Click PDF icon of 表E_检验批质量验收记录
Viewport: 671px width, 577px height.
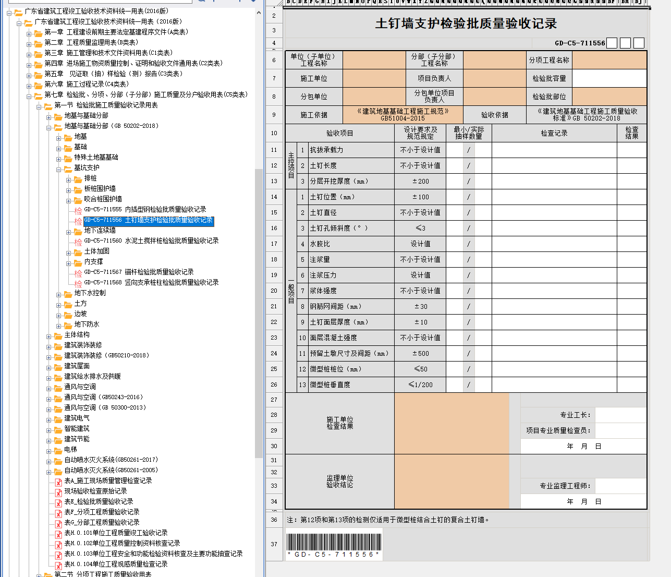coord(58,502)
